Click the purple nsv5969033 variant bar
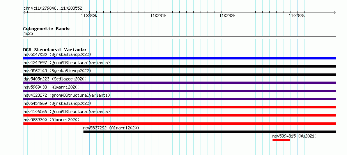The width and height of the screenshot is (347, 155). pos(179,91)
